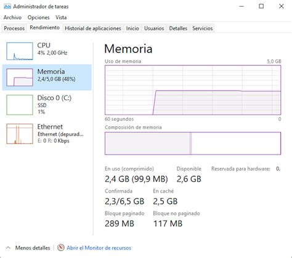The height and width of the screenshot is (258, 292).
Task: Switch to the Servicios tab
Action: click(203, 28)
